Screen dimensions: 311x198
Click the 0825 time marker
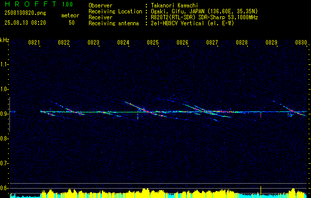(153, 42)
